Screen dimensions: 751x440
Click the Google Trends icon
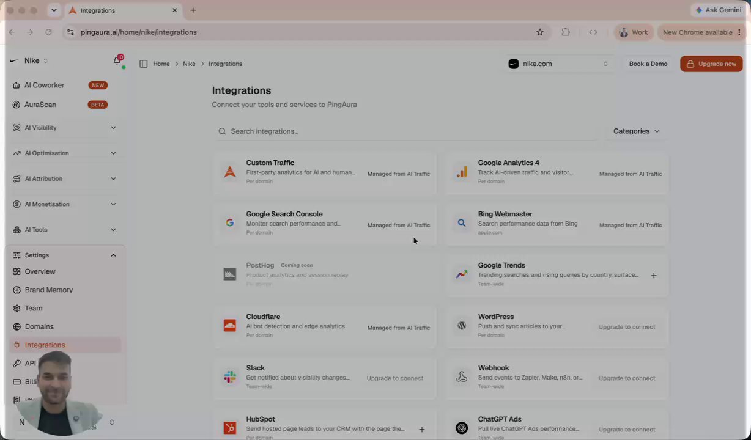click(462, 274)
